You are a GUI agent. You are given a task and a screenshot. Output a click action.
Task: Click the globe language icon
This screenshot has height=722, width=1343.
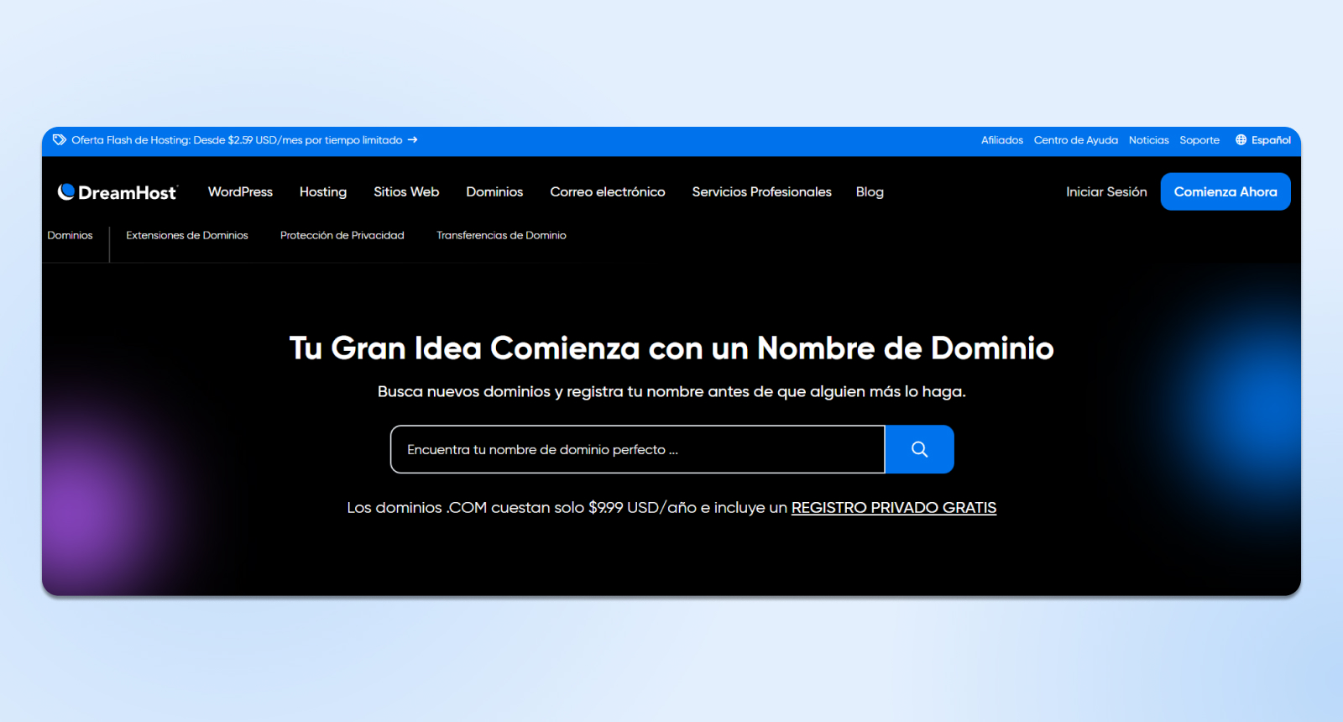(x=1241, y=140)
